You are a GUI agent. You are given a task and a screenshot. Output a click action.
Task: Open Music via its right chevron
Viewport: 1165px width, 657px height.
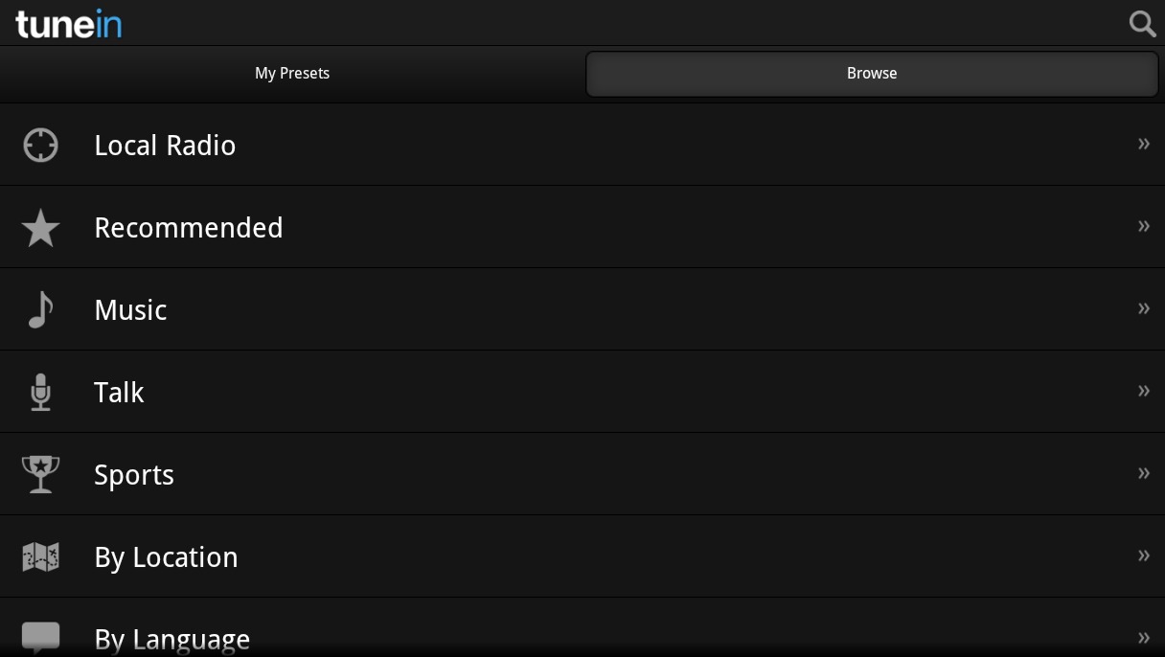click(x=1143, y=309)
